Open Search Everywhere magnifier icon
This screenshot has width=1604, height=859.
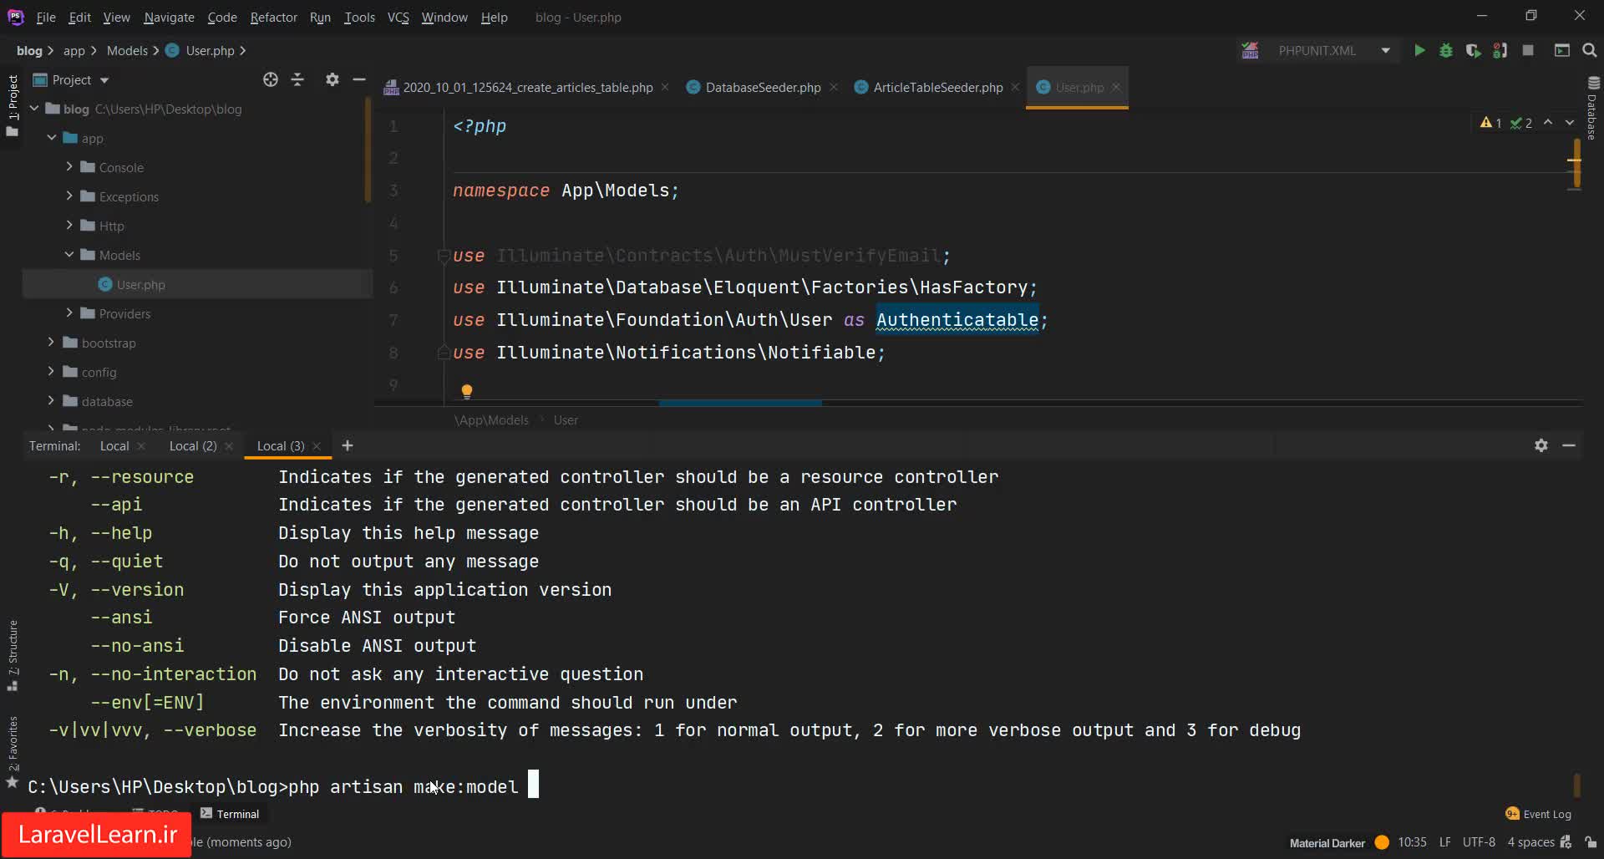1589,51
